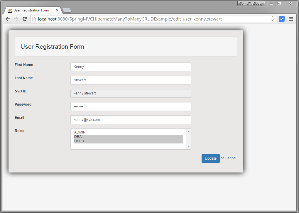Viewport: 299px width, 213px height.
Task: Click the forward navigation arrow
Action: (16, 19)
